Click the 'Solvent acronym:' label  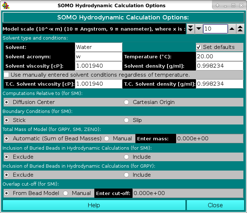[x=28, y=57]
